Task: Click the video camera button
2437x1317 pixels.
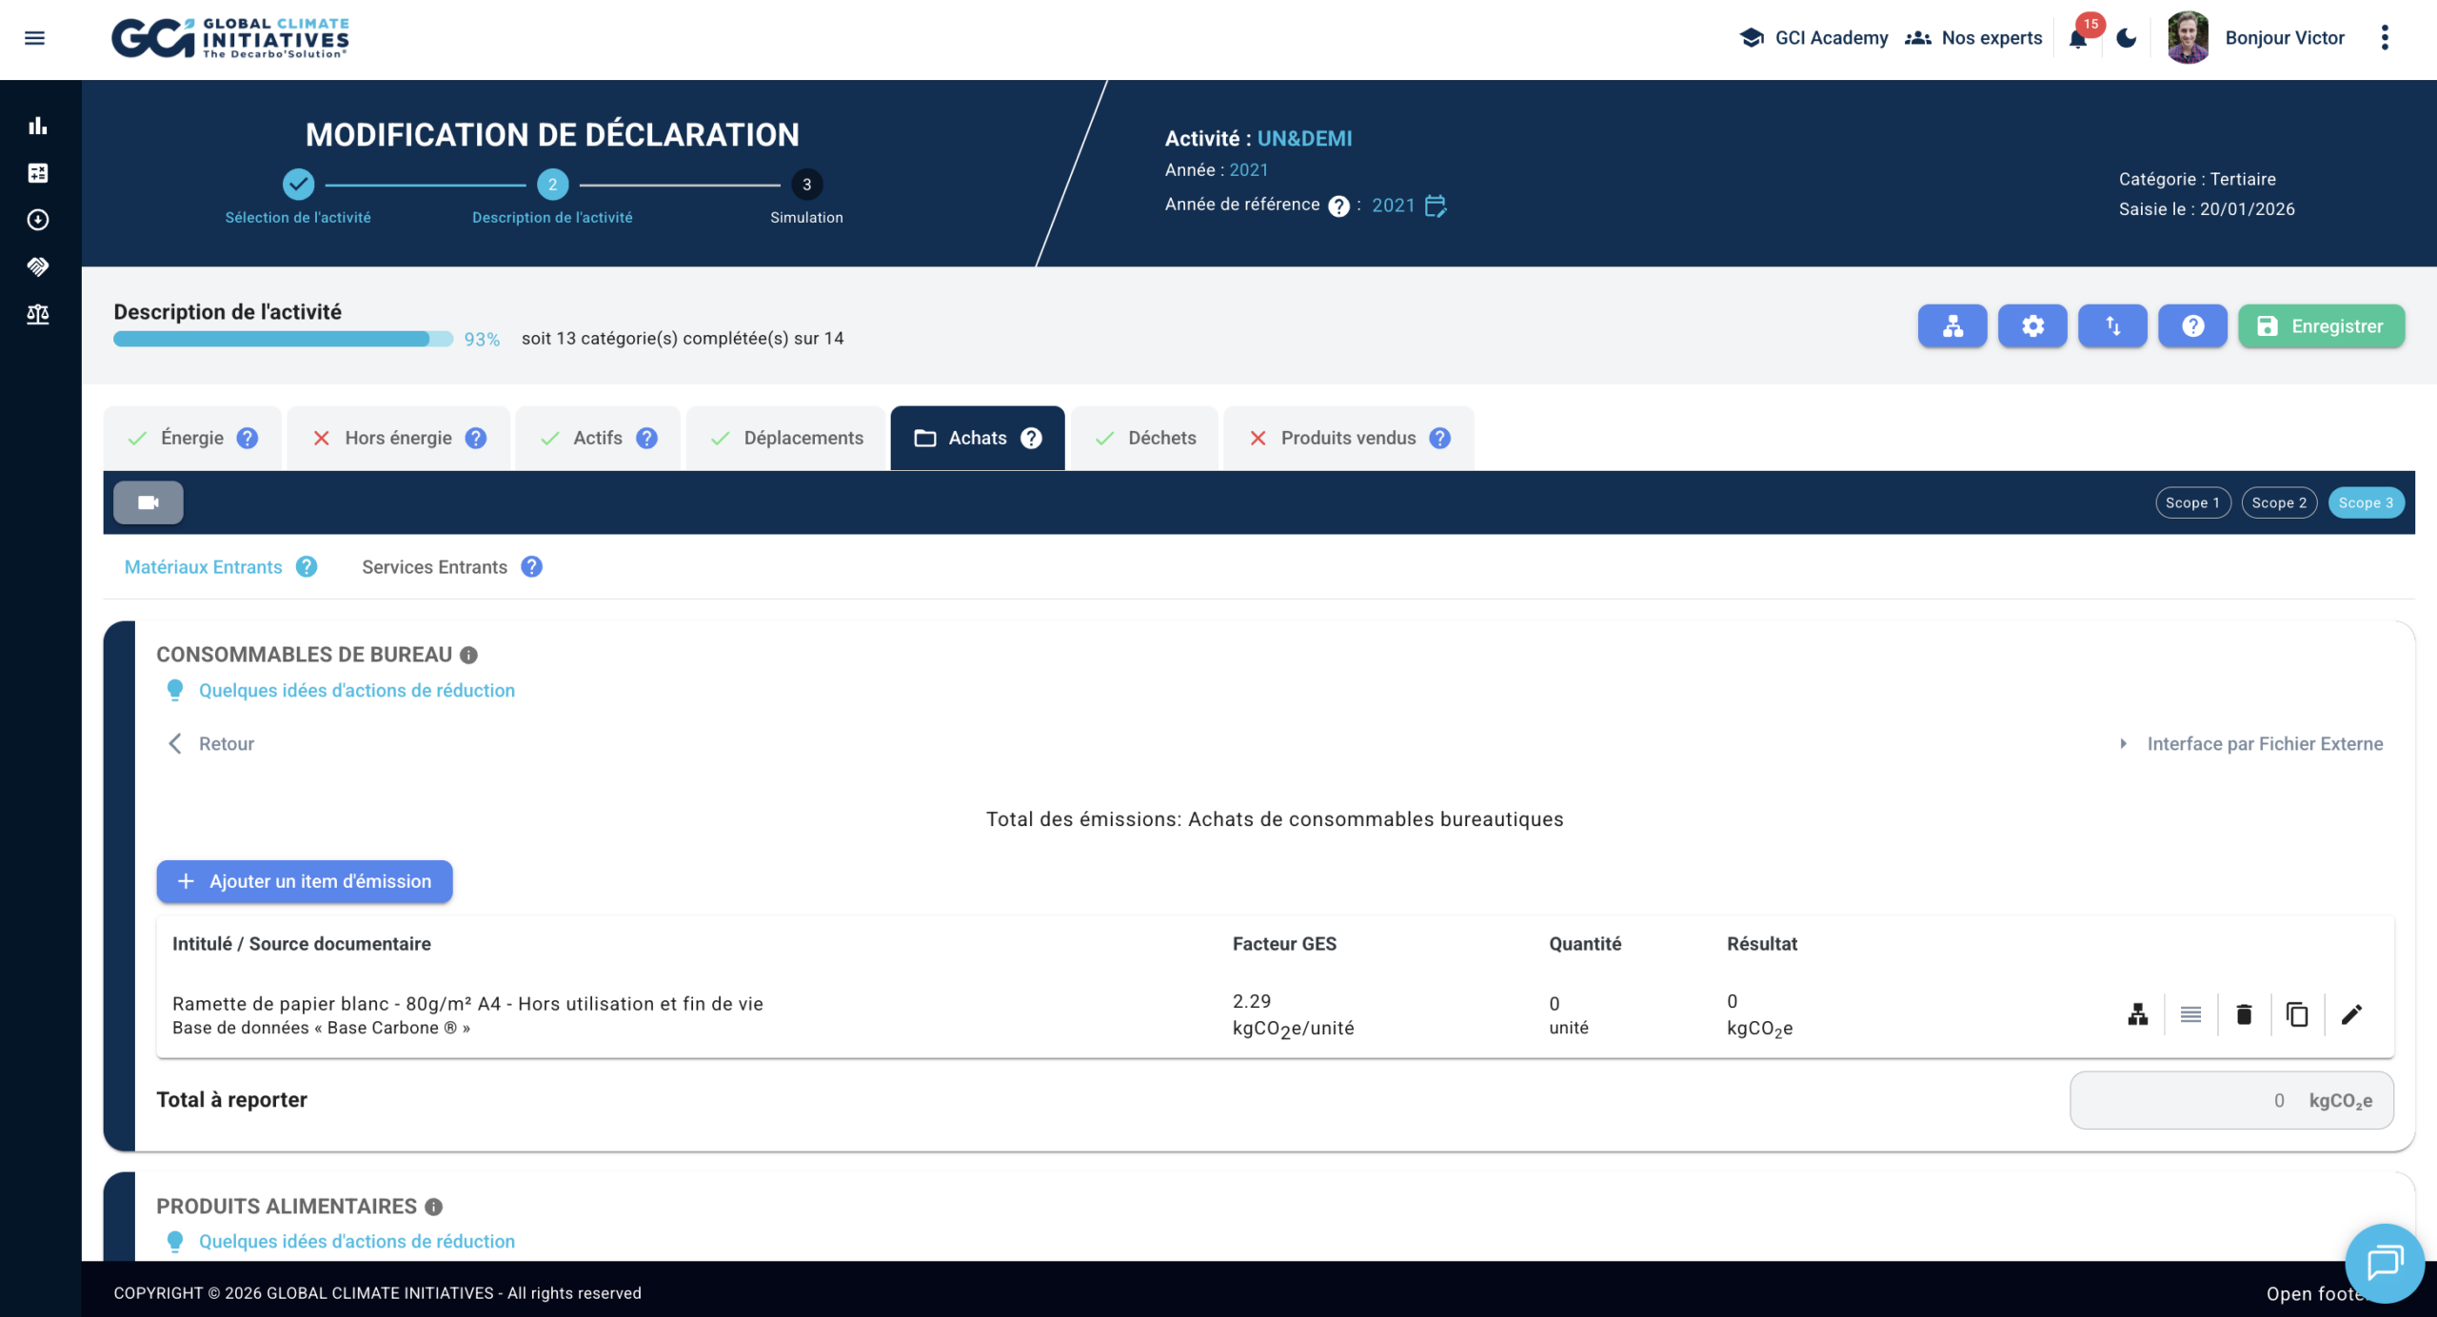Action: pos(149,502)
